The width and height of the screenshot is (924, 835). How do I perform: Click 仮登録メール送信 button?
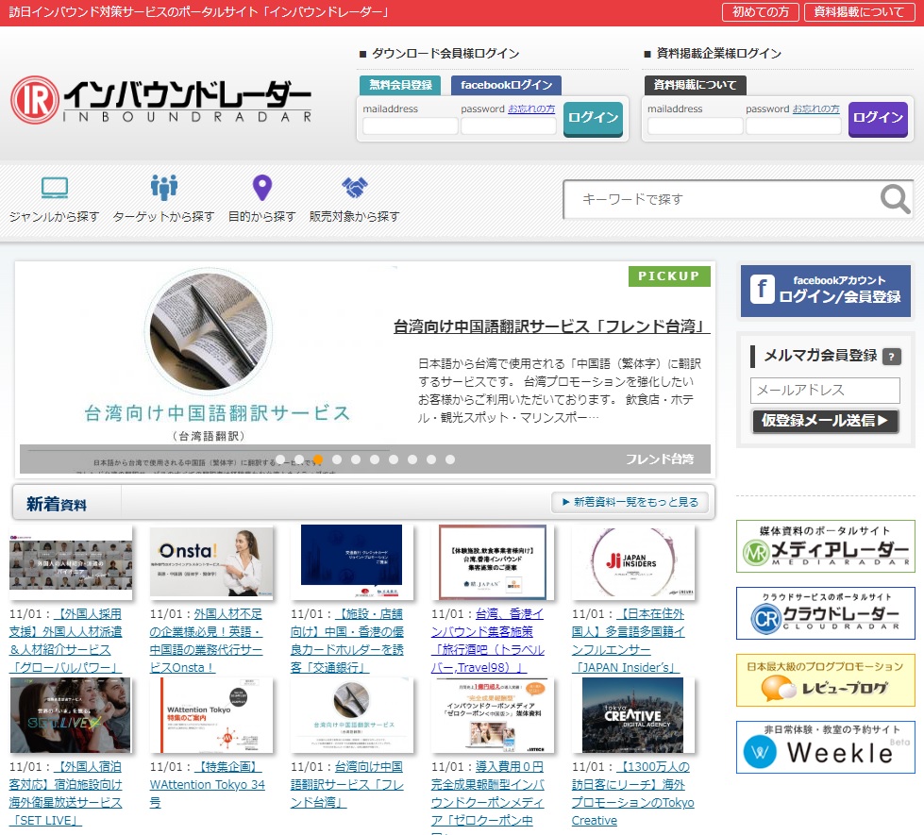coord(825,421)
